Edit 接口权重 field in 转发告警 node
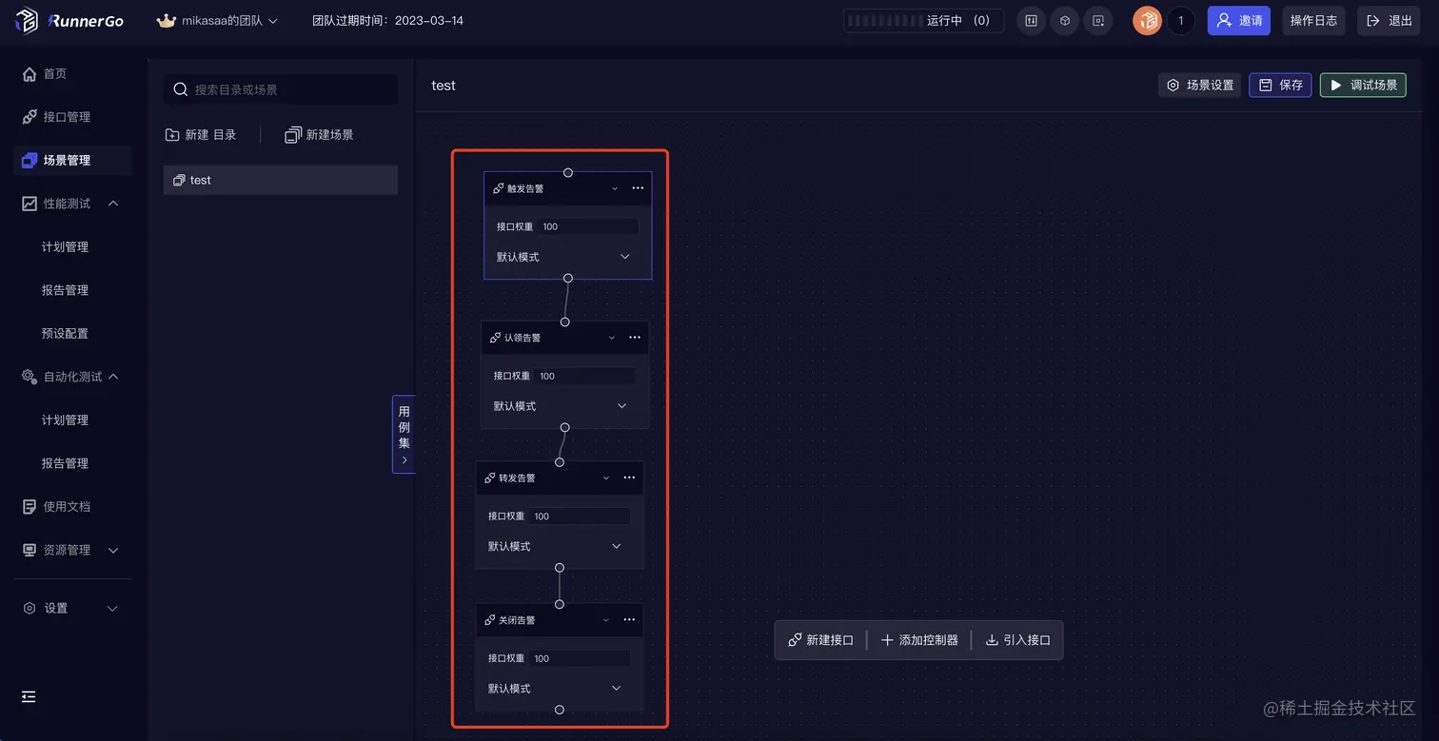1439x741 pixels. point(580,516)
